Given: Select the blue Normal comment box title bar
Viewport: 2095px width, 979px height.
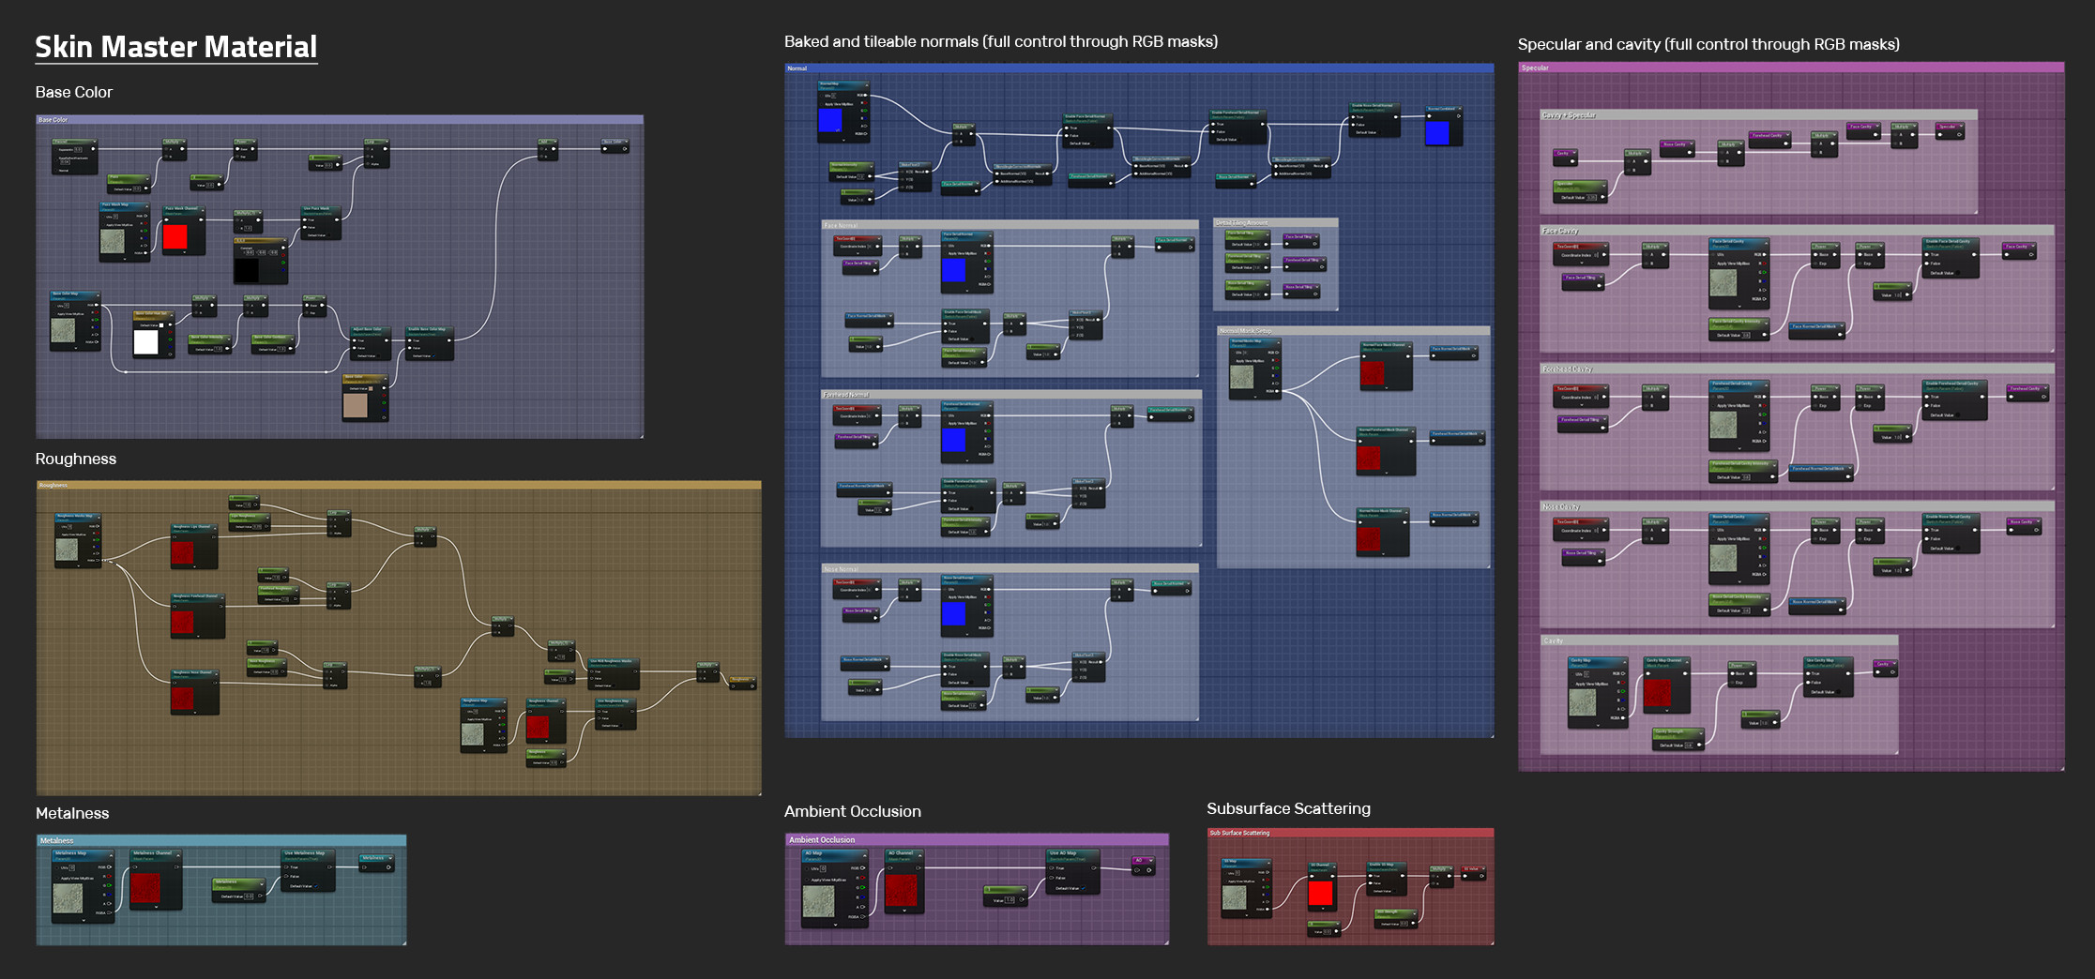Looking at the screenshot, I should tap(1139, 68).
